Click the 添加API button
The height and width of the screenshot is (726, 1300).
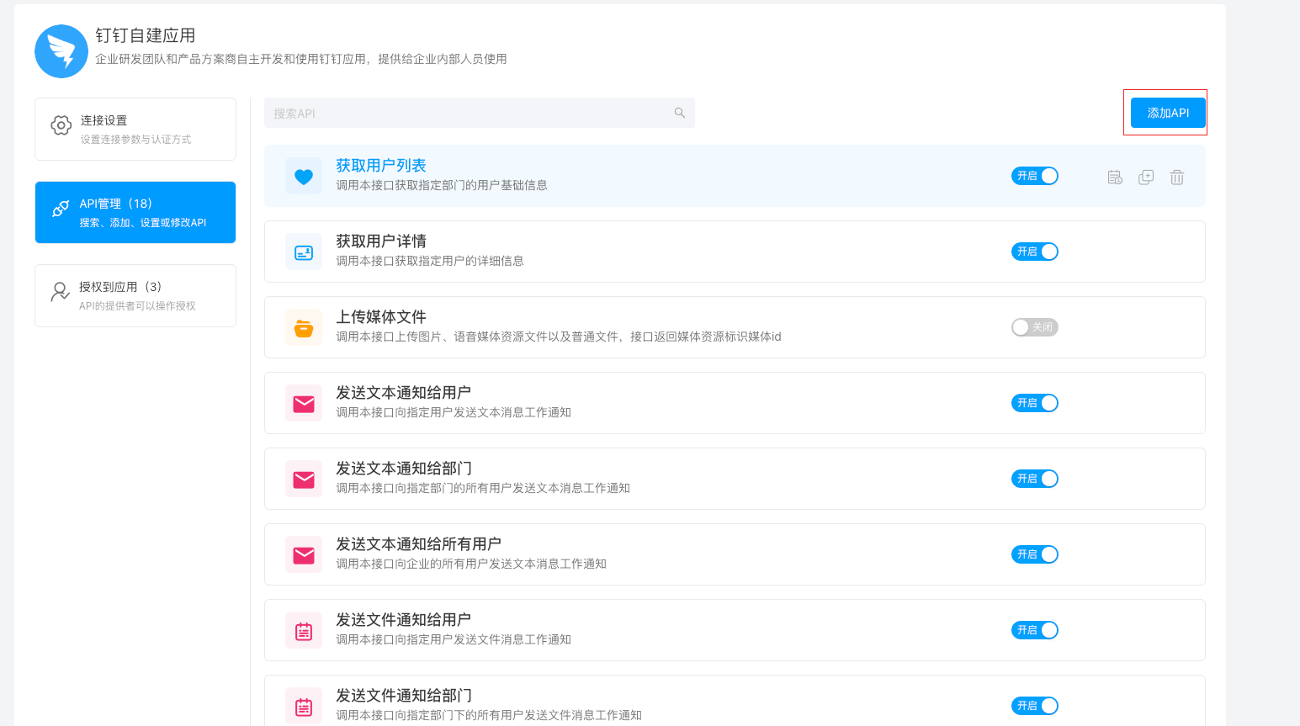point(1168,113)
